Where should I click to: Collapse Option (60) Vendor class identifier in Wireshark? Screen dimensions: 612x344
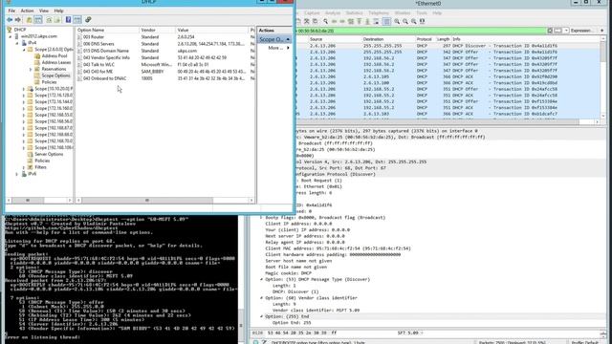point(261,298)
